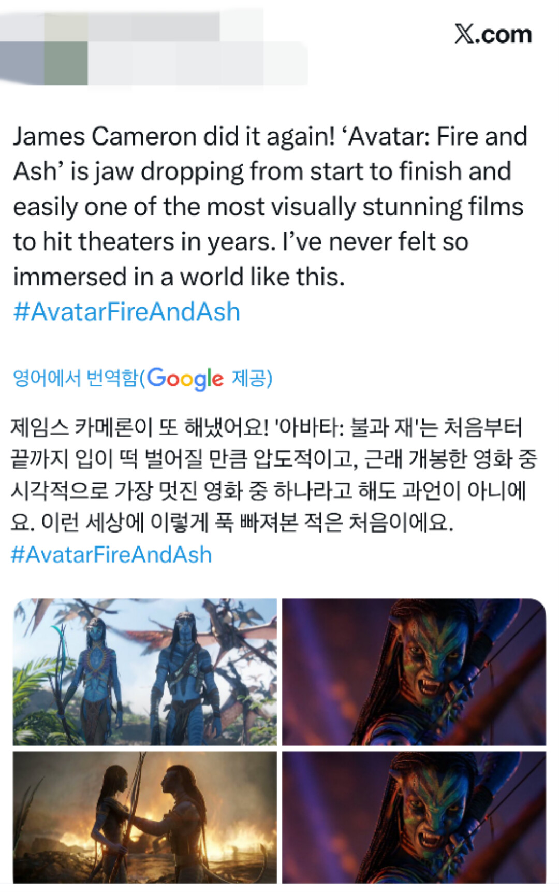Open the top-left image of two Na'vi walking
The width and height of the screenshot is (559, 892).
click(x=145, y=672)
